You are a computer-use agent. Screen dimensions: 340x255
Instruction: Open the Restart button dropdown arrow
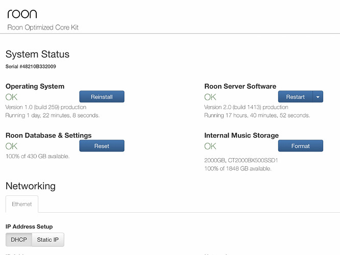coord(318,96)
